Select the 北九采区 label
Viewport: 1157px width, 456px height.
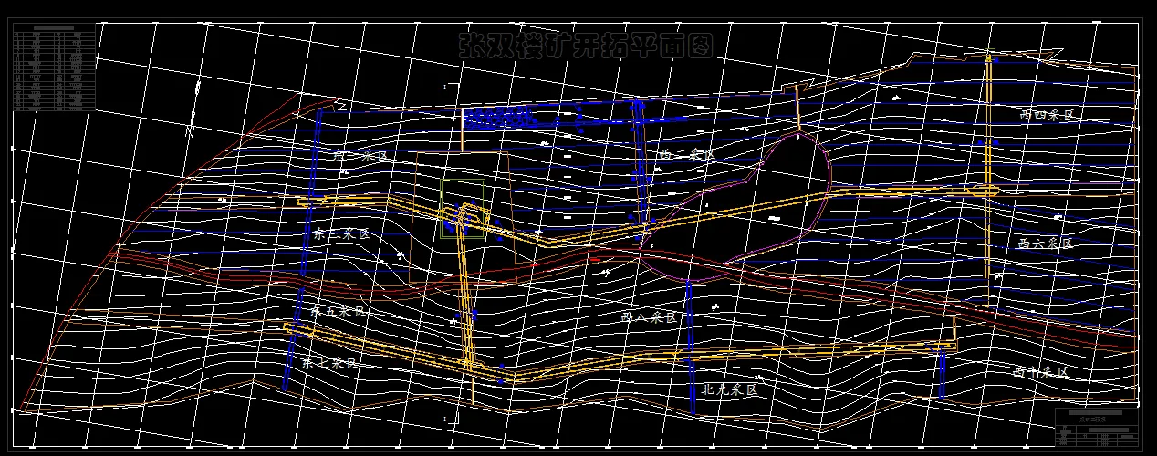pos(729,389)
